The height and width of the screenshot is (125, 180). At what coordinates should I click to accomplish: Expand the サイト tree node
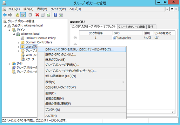[x=10, y=64]
